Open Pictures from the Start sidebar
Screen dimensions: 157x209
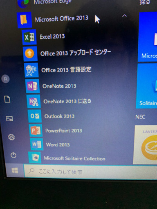(9, 118)
